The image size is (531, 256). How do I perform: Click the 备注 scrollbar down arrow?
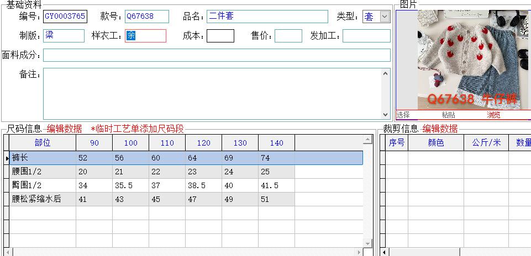pos(385,115)
